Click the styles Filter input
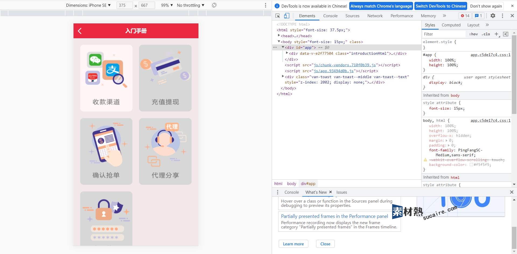This screenshot has width=517, height=254. [x=444, y=34]
